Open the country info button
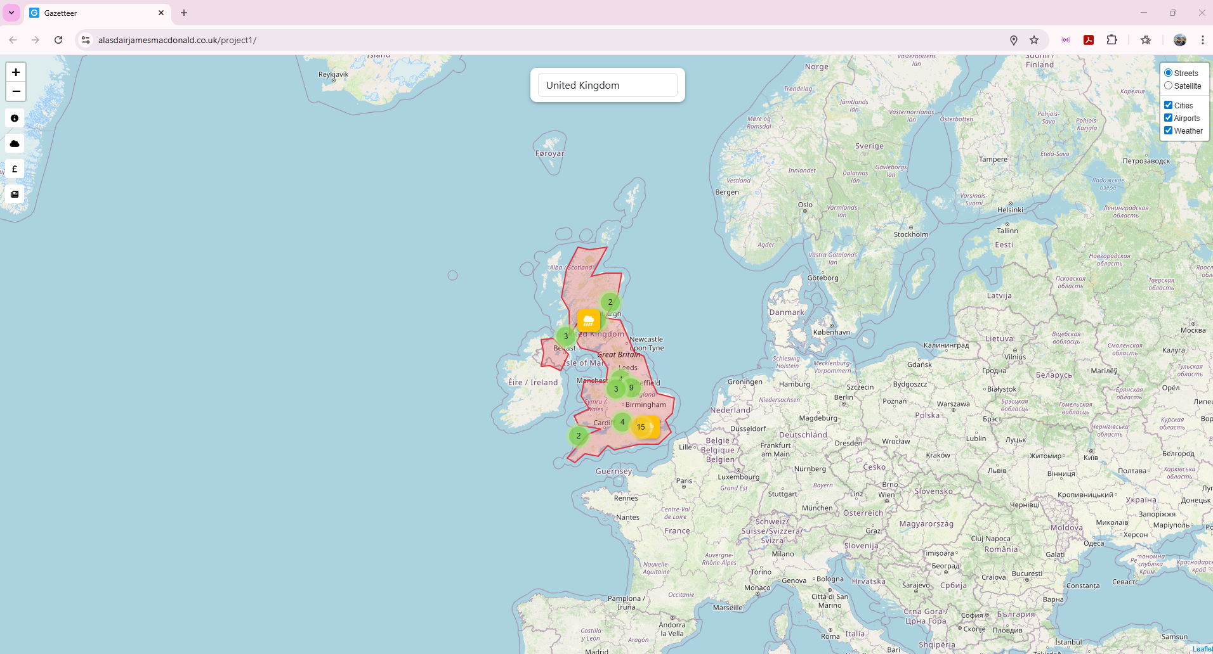Screen dimensions: 1213x654 (15, 118)
